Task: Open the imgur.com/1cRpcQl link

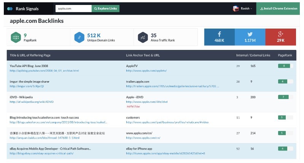Action: (27, 86)
